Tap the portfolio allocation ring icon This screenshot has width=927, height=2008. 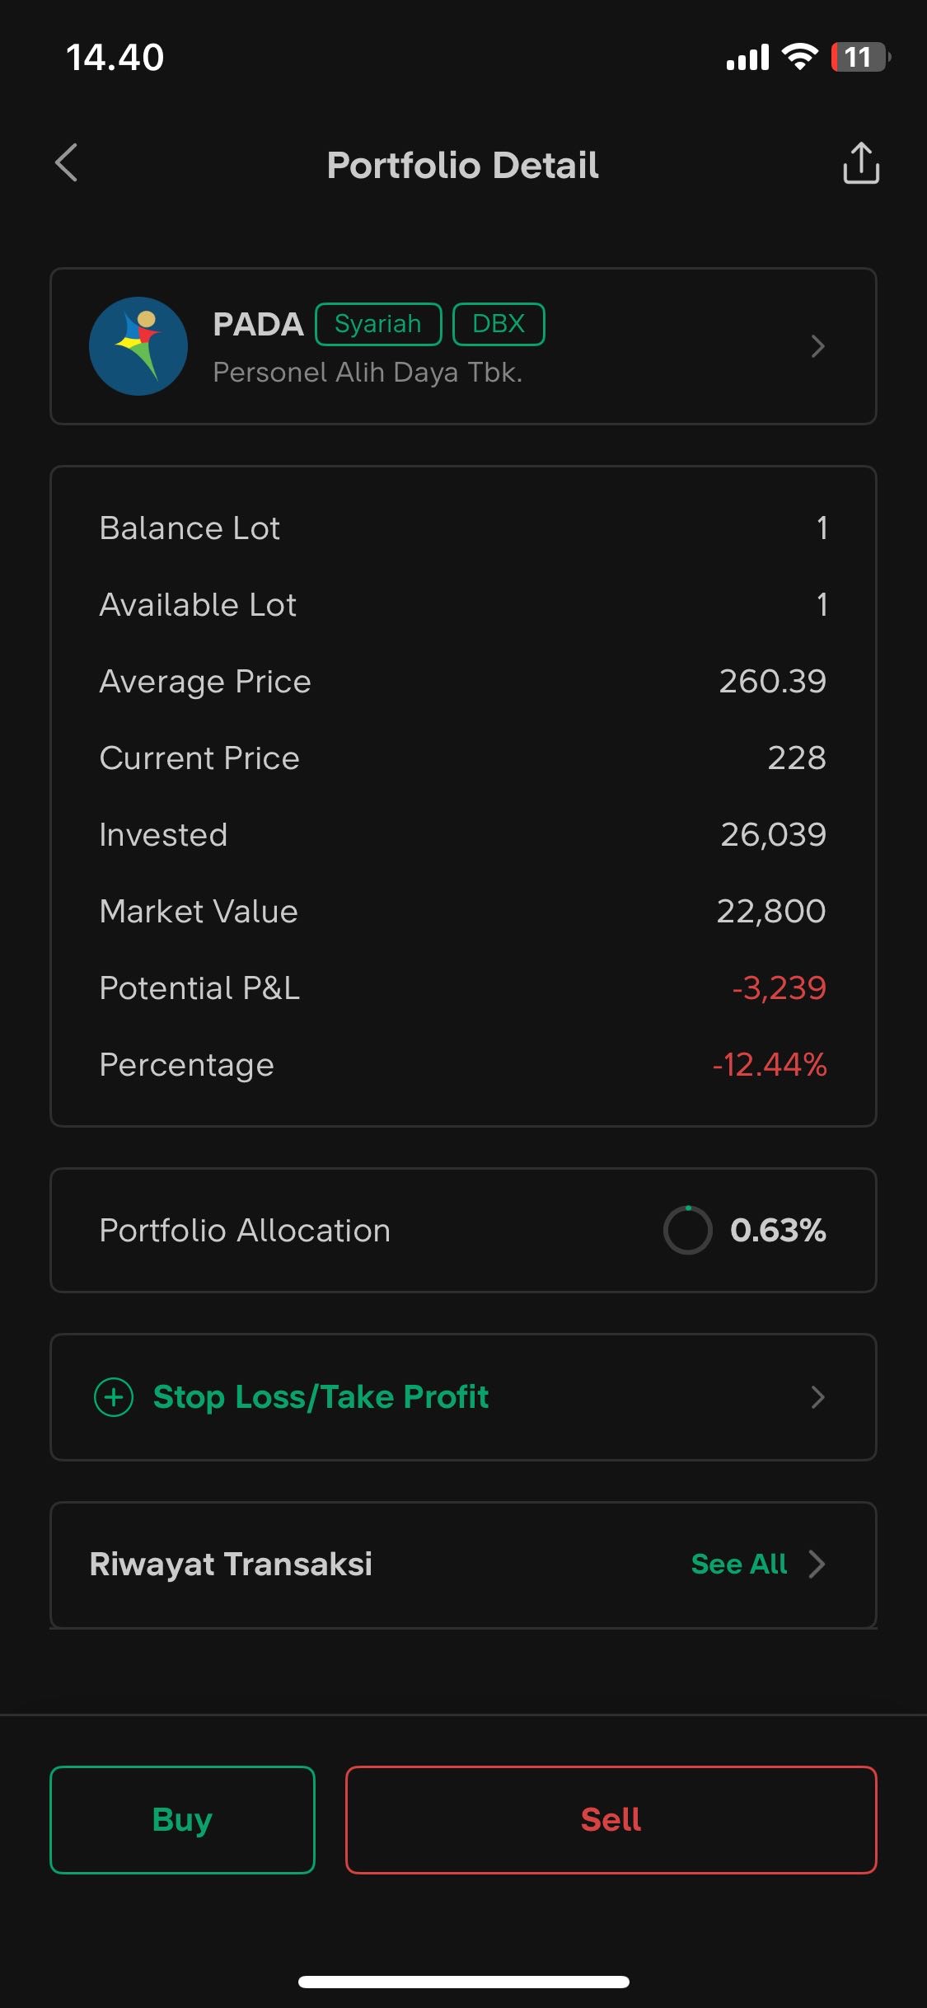pyautogui.click(x=687, y=1230)
